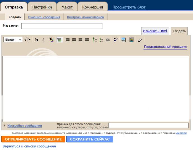Center align the text
Image resolution: width=193 pixels, height=150 pixels.
pyautogui.click(x=74, y=40)
